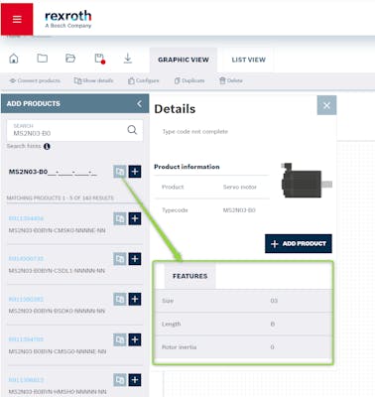Open material number link above MS2N03-B0BYN-CMSG0
Screen dimensions: 375x397
coord(26,339)
